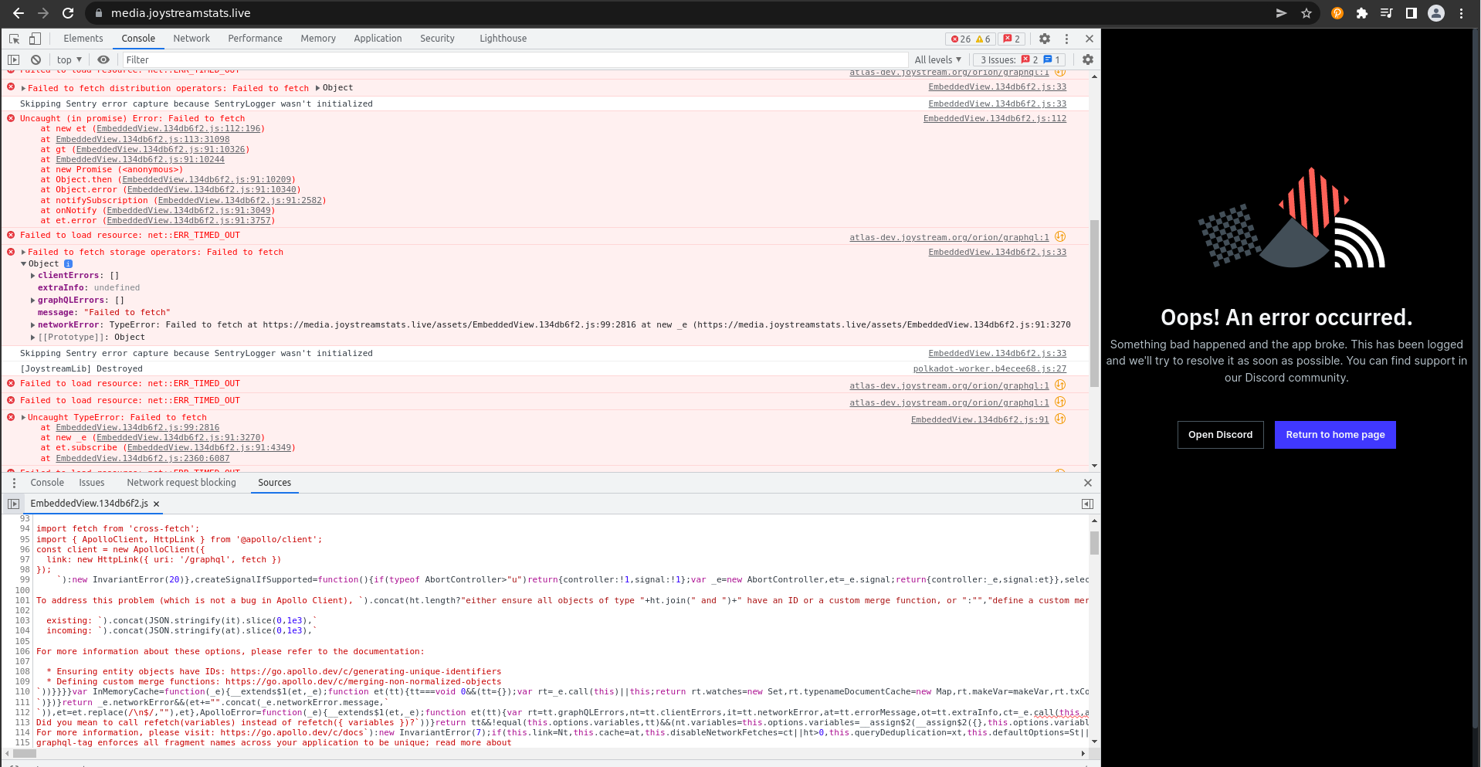Click the Open Discord button
Image resolution: width=1481 pixels, height=767 pixels.
point(1220,435)
